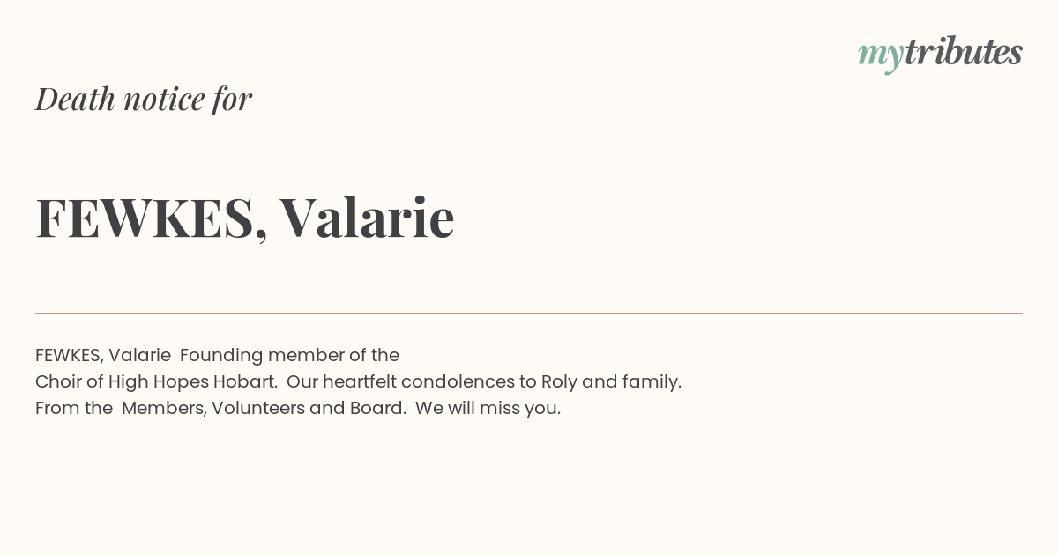This screenshot has height=555, width=1058.
Task: Click the words "and family." in the notice
Action: [x=631, y=382]
